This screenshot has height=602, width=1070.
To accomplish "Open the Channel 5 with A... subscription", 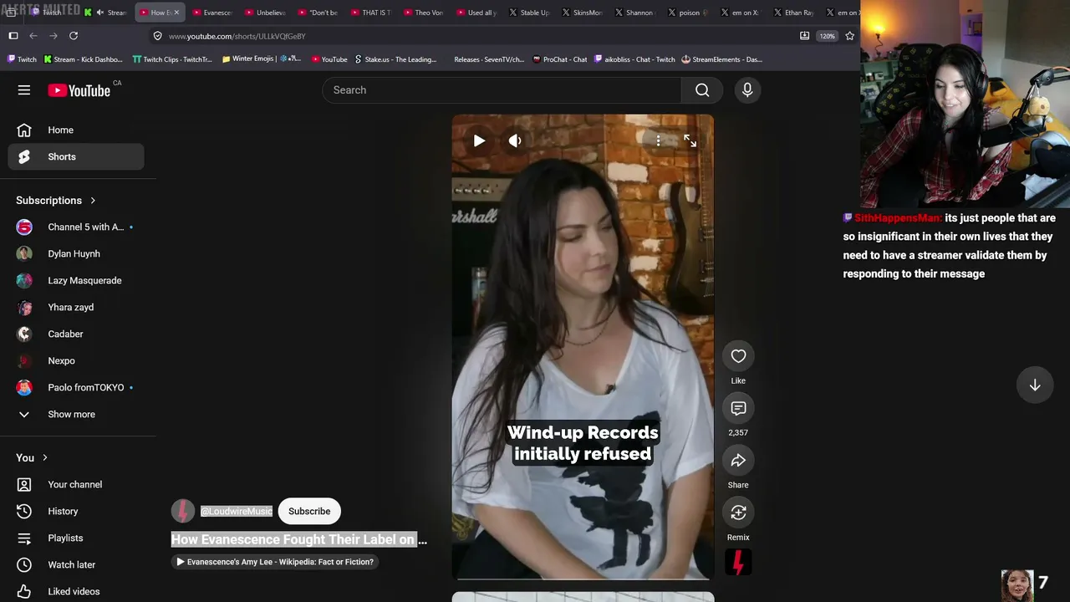I will 76,227.
